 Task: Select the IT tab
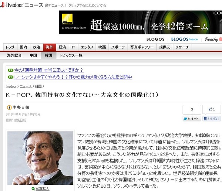pyautogui.click(x=73, y=47)
